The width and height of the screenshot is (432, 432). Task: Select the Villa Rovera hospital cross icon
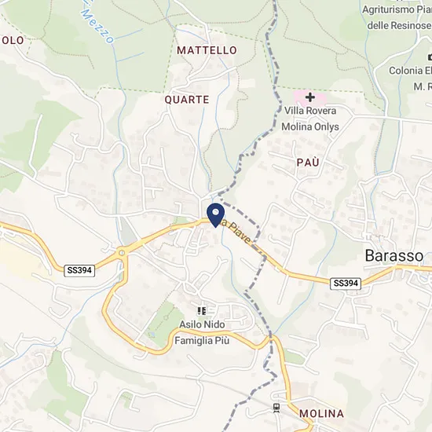click(x=310, y=97)
